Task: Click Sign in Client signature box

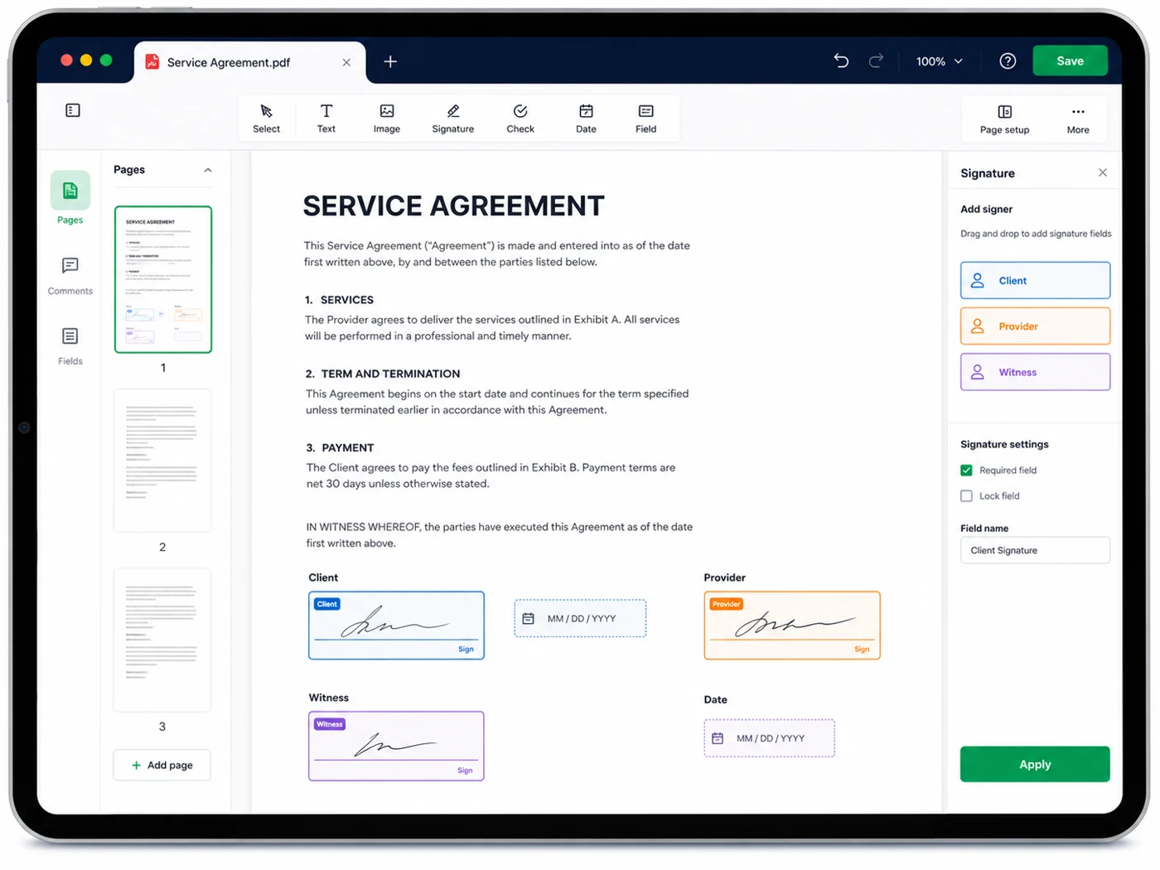Action: coord(466,650)
